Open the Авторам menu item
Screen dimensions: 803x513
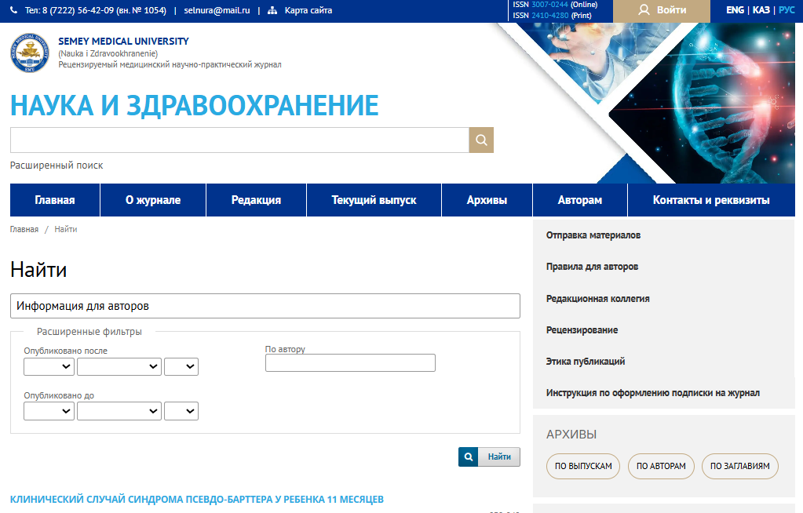pos(580,200)
